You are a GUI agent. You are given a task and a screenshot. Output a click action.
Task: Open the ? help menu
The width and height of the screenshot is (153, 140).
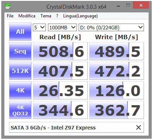coord(57,16)
